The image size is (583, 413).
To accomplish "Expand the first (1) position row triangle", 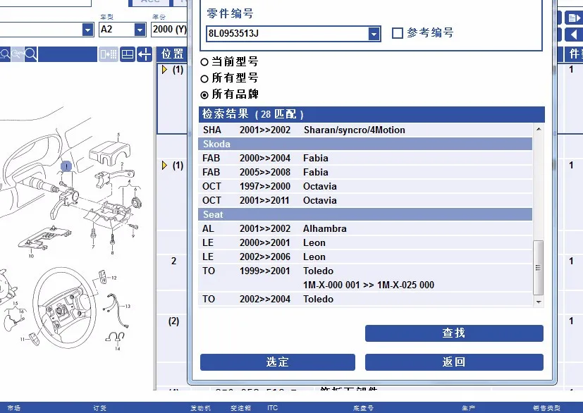I will pos(164,70).
